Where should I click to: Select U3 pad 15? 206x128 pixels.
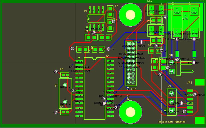click(x=110, y=116)
